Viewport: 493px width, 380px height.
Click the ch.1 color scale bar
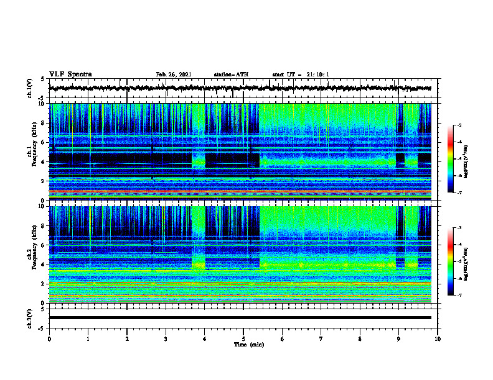pyautogui.click(x=451, y=159)
